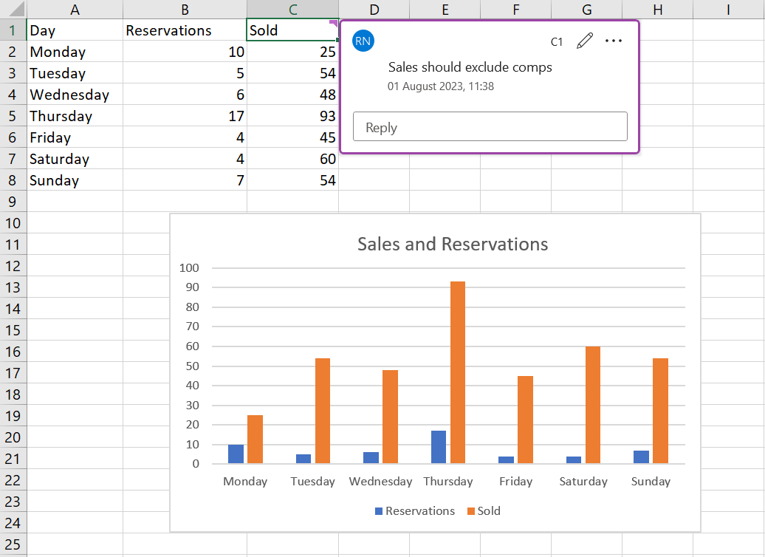Viewport: 765px width, 557px height.
Task: Select column C header
Action: click(292, 10)
